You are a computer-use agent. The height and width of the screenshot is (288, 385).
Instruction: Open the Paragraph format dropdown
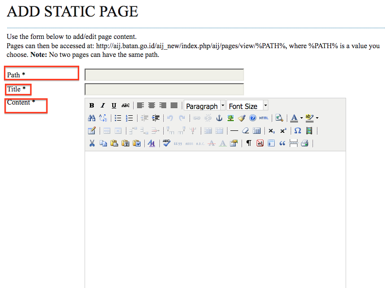(205, 106)
